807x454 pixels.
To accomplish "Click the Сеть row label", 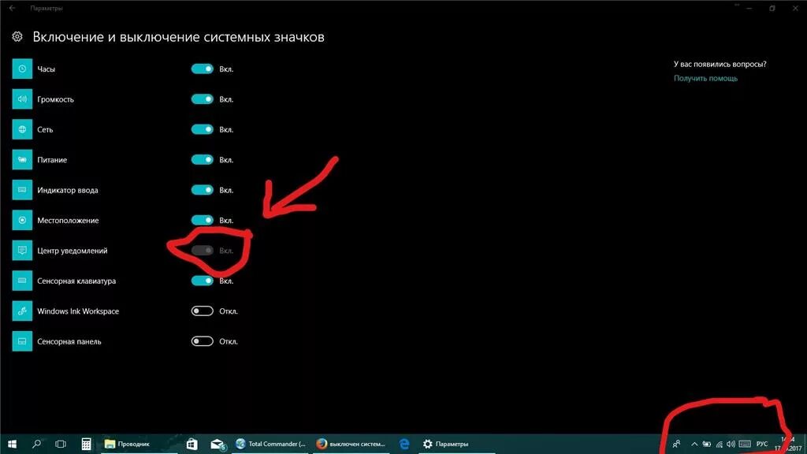I will click(45, 130).
